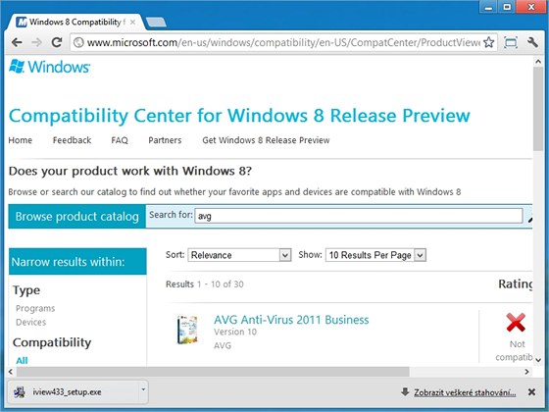Bookmark page with the star icon

click(489, 42)
